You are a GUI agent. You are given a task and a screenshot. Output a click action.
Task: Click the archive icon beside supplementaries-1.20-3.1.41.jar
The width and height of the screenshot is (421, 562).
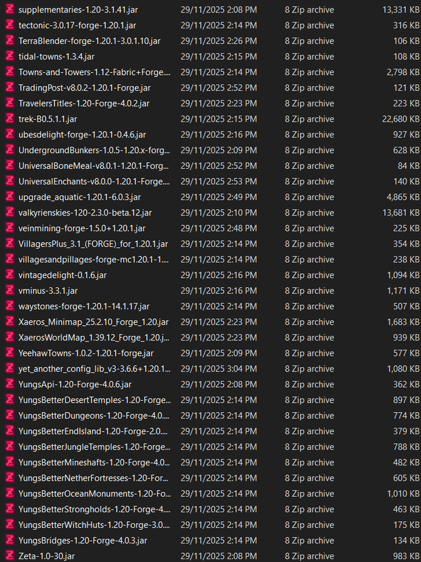(10, 10)
